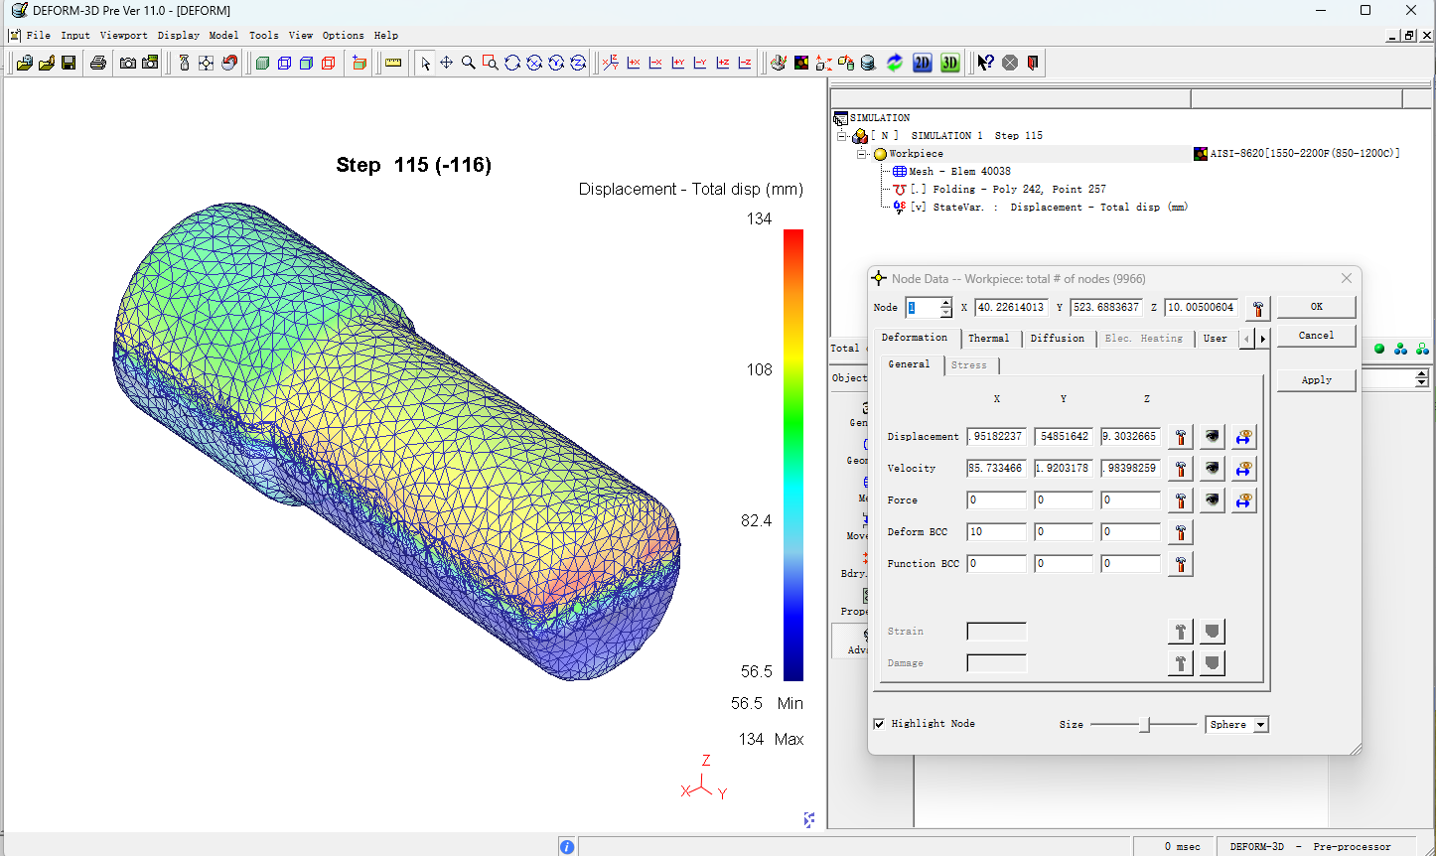Select the ruler measure tool
Screen dimensions: 1436x856
point(393,63)
